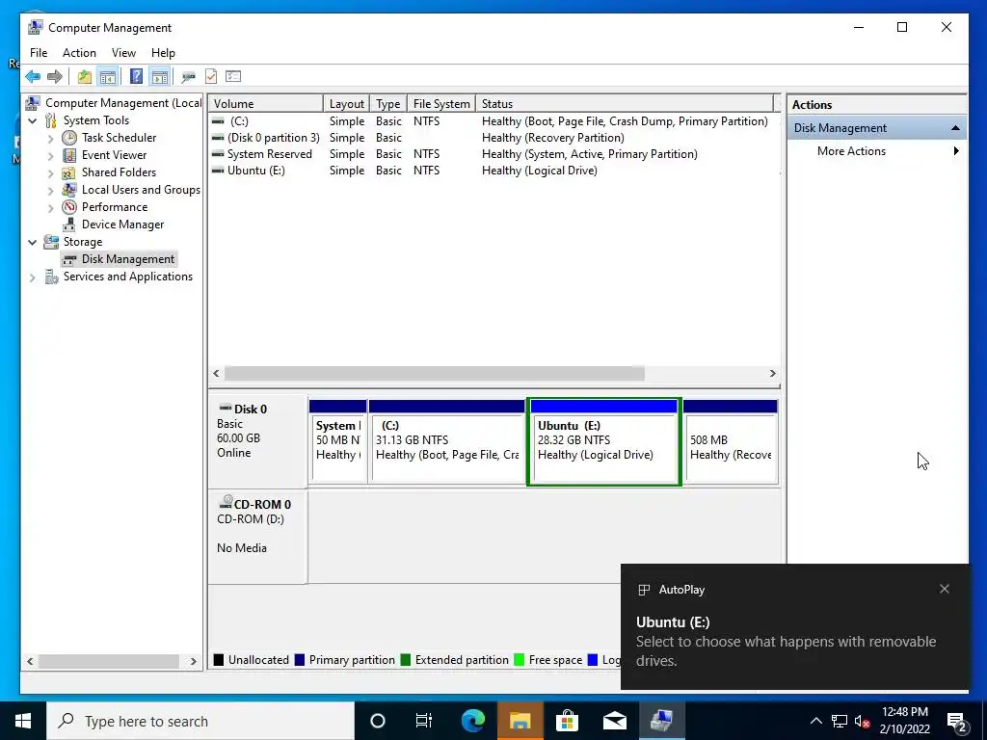Click the Up one level folder icon
The image size is (987, 740).
tap(85, 77)
